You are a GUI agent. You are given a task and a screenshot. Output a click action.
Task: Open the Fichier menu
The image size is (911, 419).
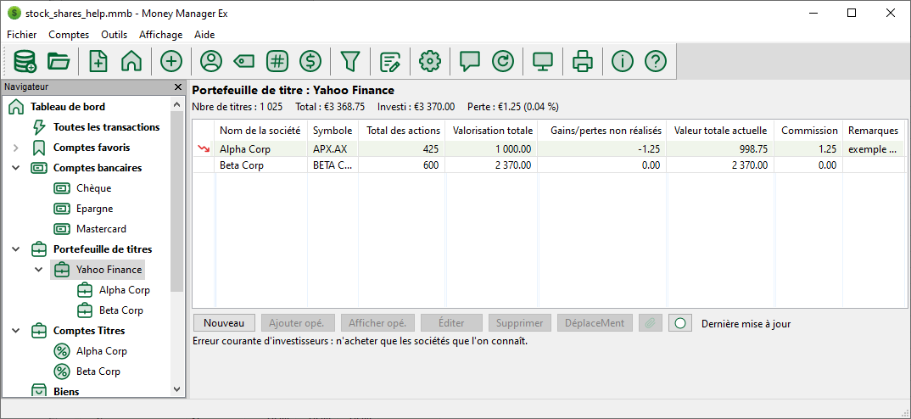tap(21, 35)
